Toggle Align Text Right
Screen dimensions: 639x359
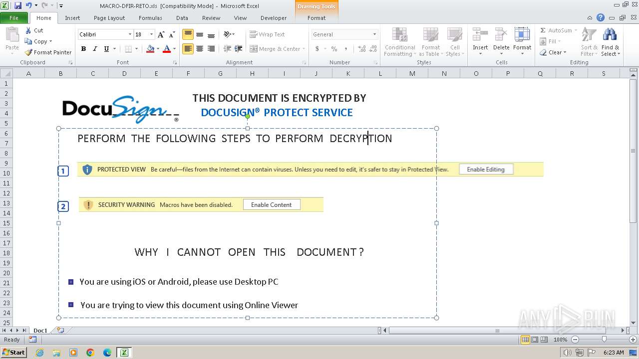211,49
